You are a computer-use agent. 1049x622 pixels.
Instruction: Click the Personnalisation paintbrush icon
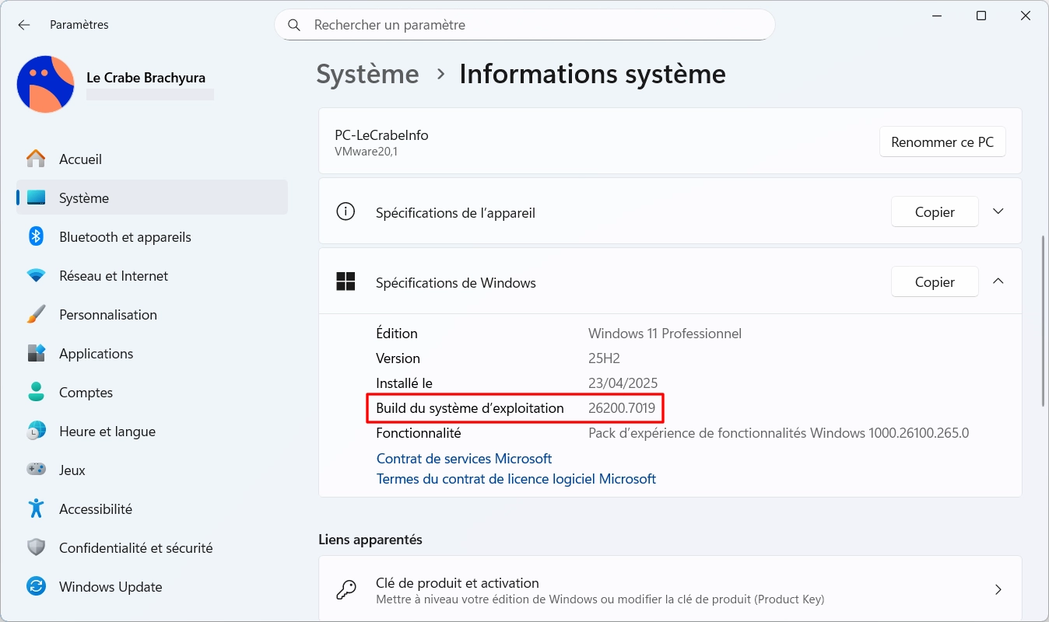36,315
